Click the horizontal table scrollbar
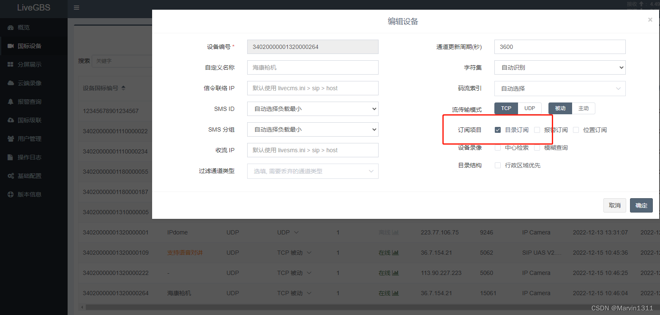 (372, 307)
